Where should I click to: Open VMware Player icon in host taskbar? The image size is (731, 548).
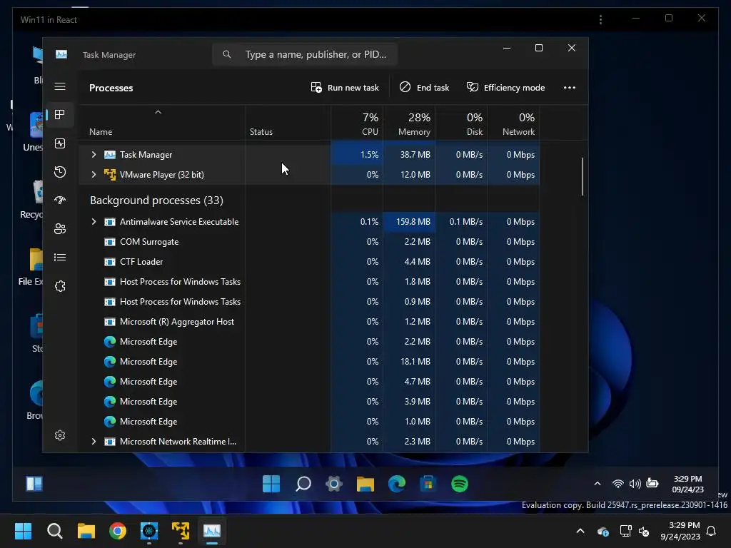click(x=181, y=531)
